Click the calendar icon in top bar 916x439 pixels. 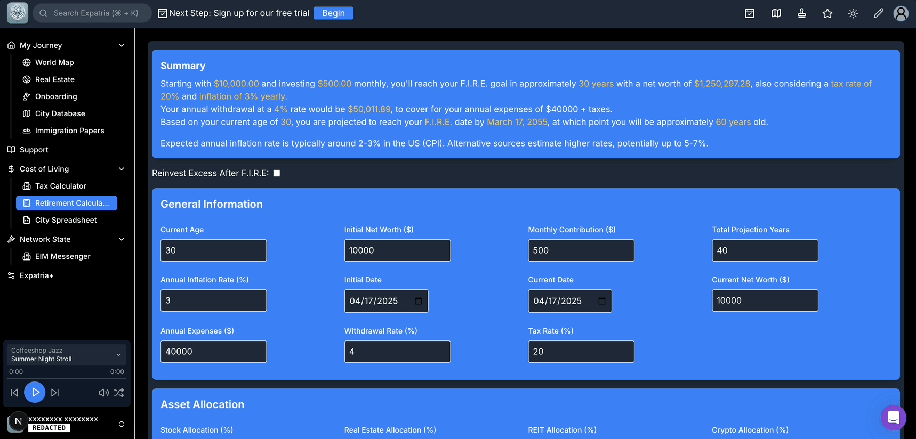tap(750, 13)
